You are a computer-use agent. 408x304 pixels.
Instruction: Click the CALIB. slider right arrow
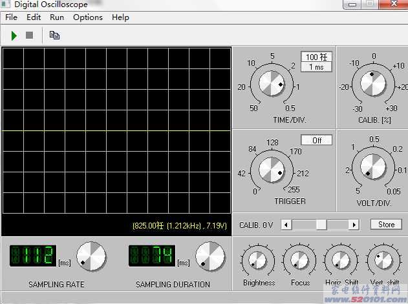[353, 225]
